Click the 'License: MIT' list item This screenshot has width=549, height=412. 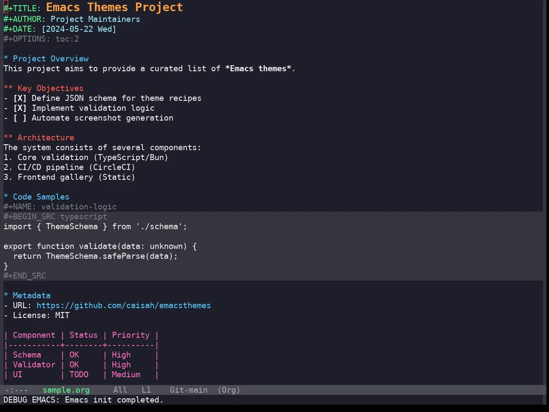(x=36, y=315)
